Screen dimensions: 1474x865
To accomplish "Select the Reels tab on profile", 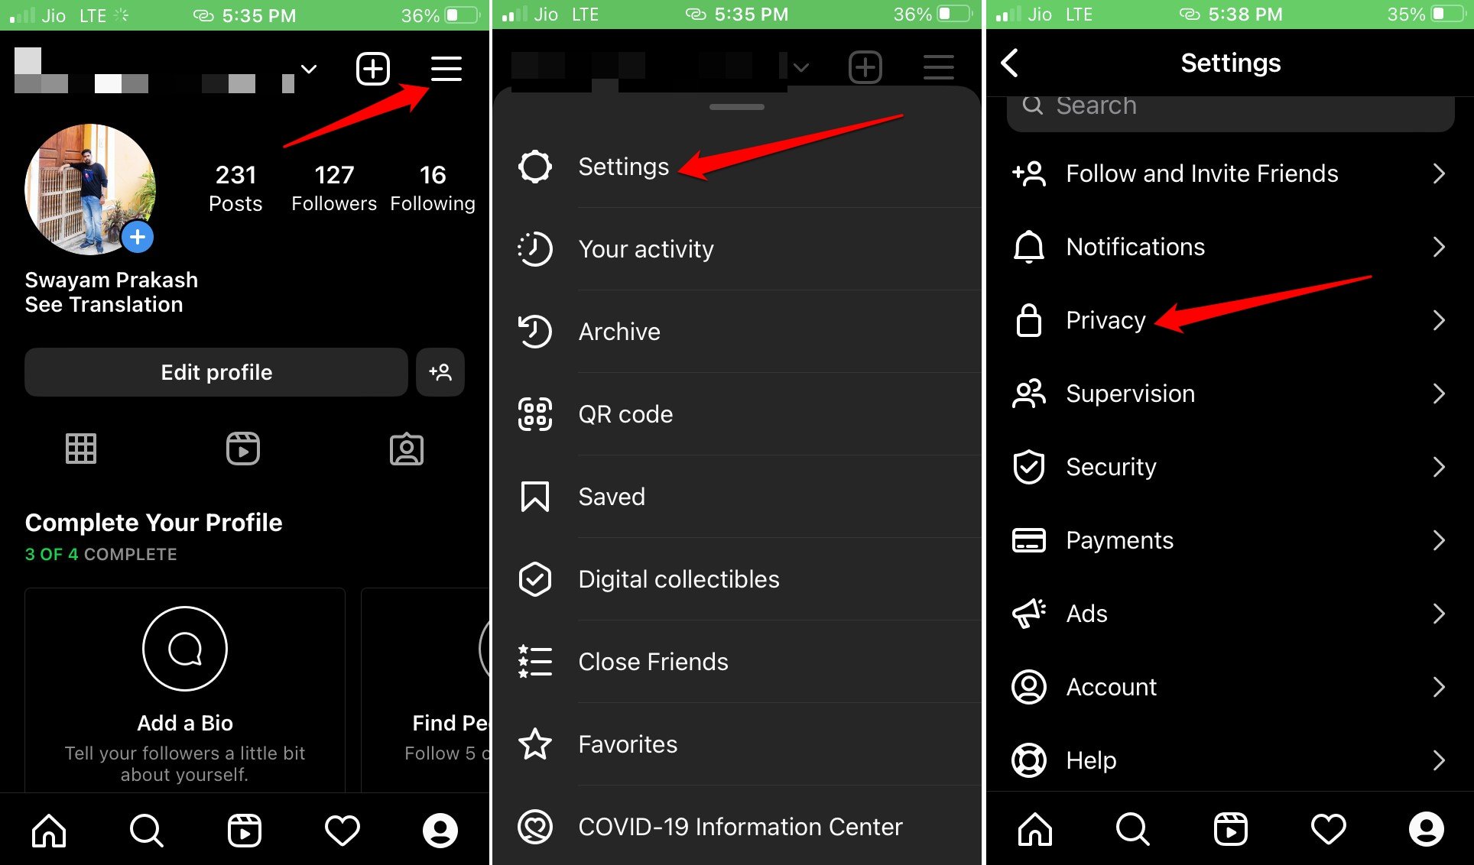I will tap(245, 448).
